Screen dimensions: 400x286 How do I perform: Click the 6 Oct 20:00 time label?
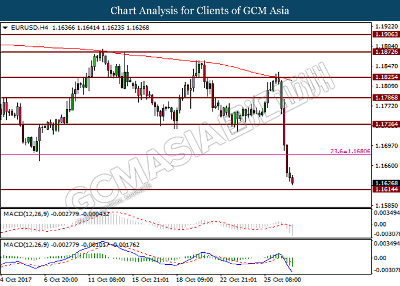(x=61, y=280)
